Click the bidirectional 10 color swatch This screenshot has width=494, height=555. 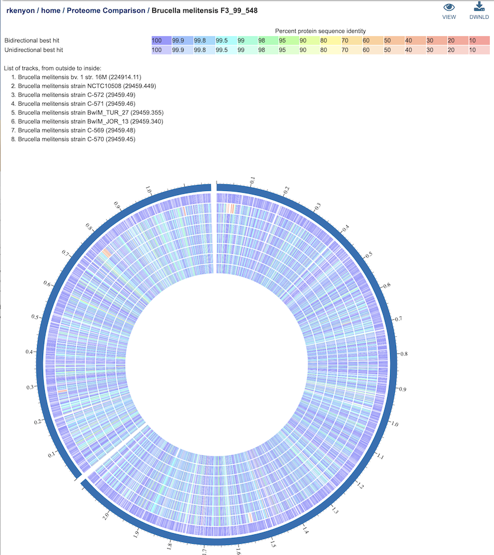[x=479, y=40]
